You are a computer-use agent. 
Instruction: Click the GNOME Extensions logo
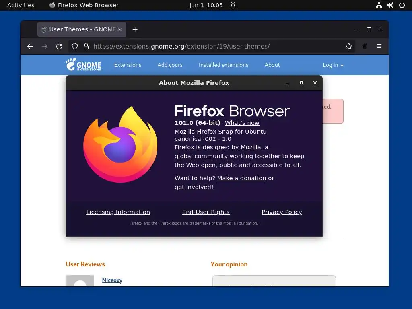[x=83, y=65]
